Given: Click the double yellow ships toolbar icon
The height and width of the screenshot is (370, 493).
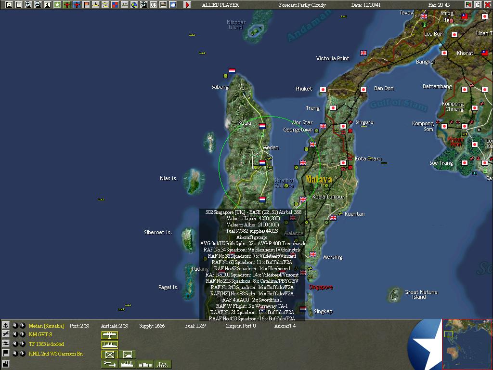Looking at the screenshot, I should click(x=105, y=5).
